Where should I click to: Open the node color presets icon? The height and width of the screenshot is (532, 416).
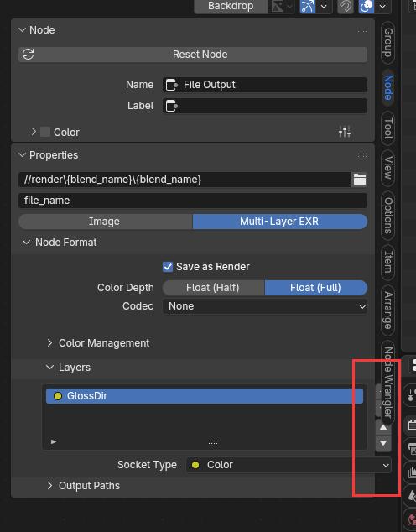tap(345, 132)
